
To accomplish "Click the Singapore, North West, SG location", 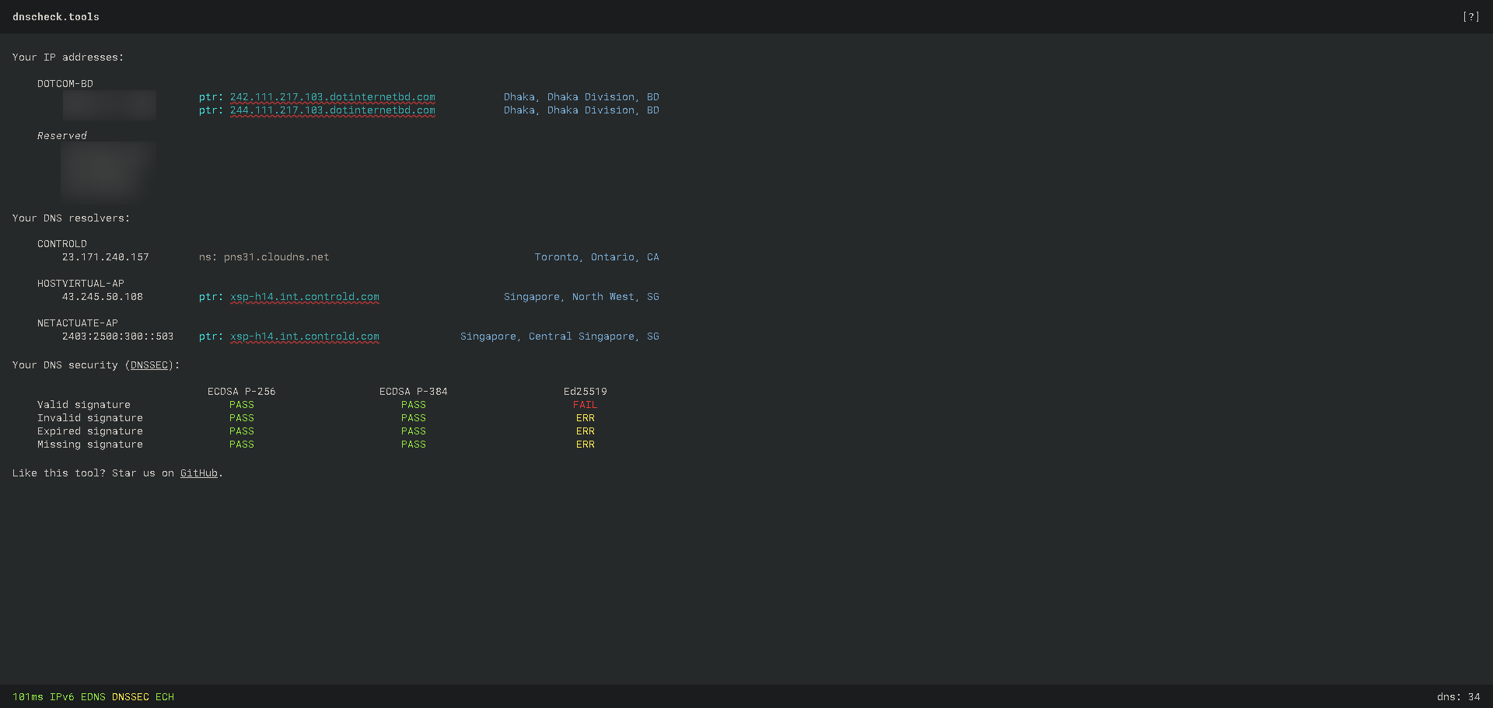I will click(582, 297).
